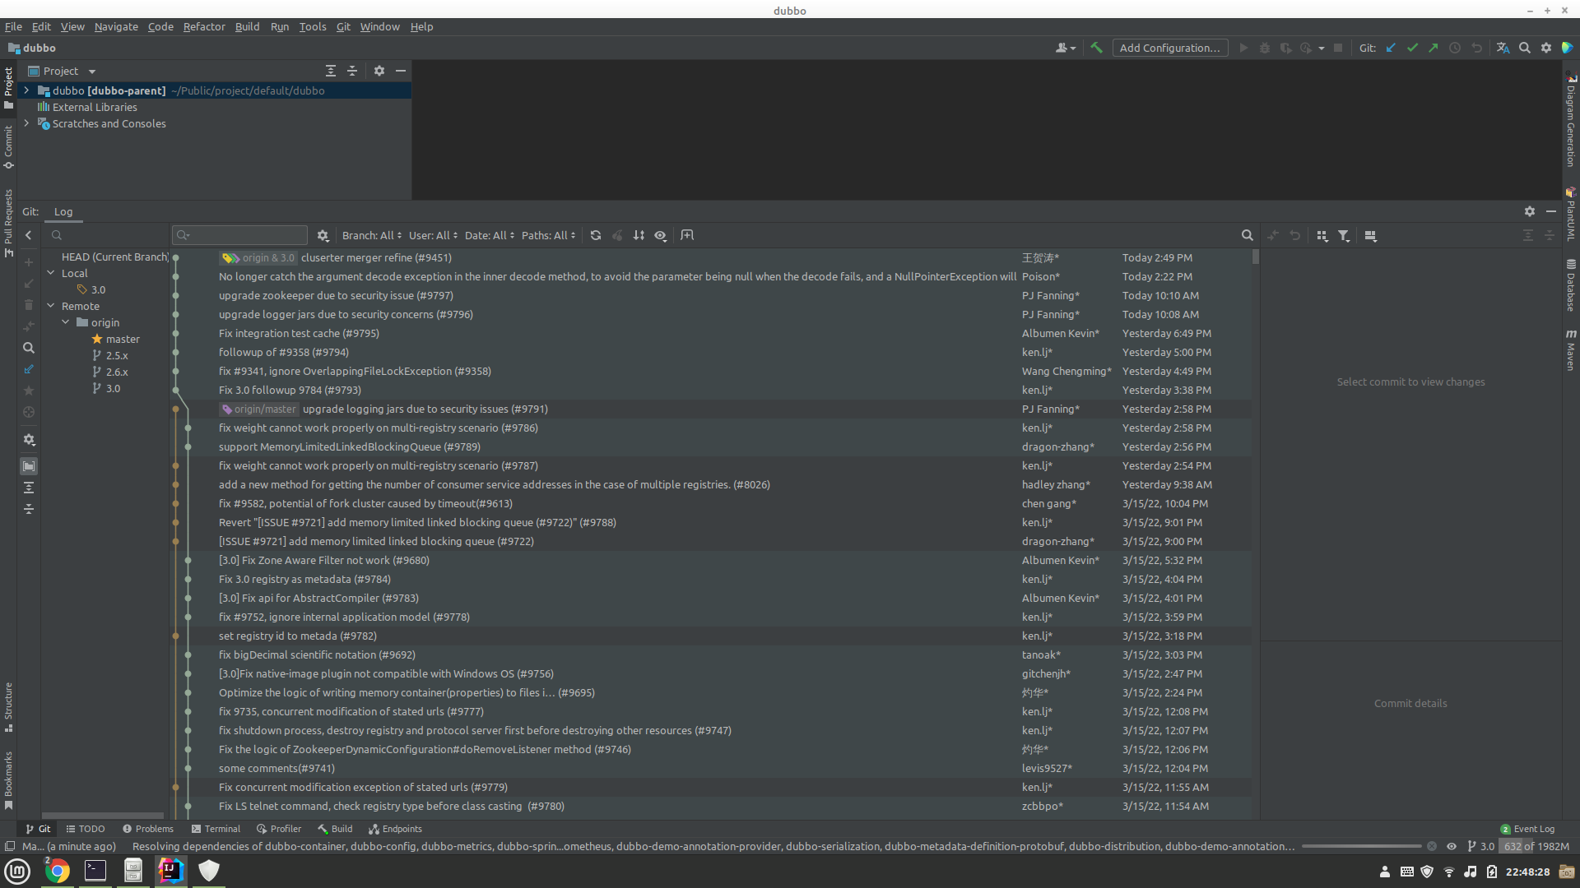Open the Profiler tool window

point(279,829)
